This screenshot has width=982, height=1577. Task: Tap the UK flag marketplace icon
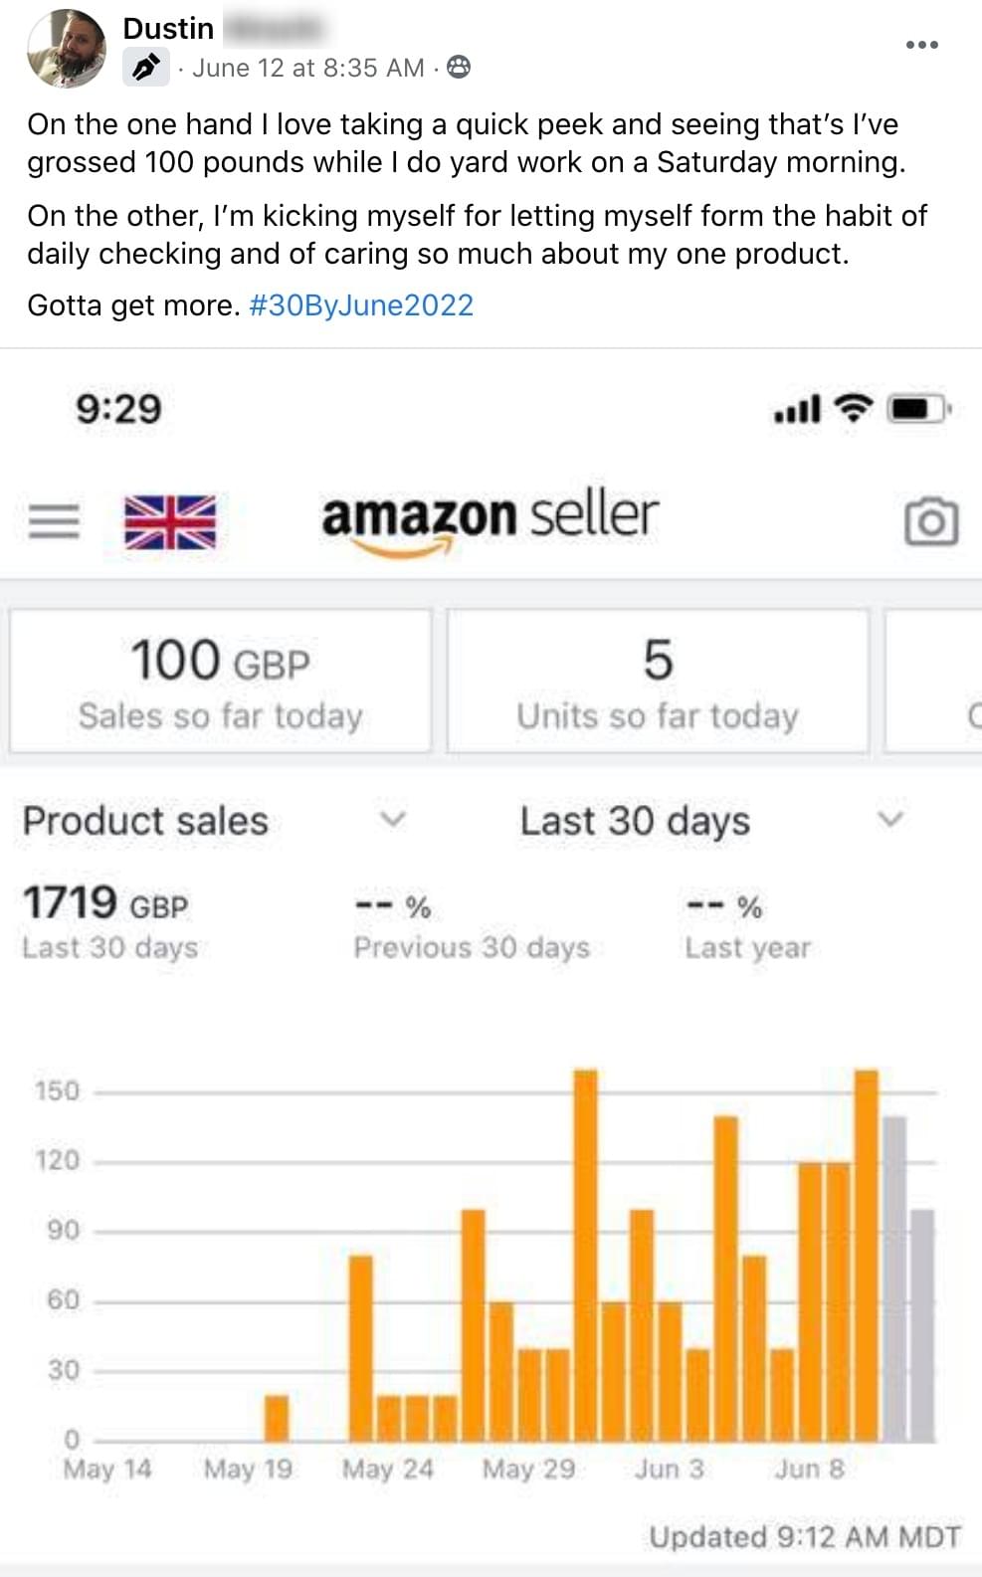pos(169,521)
